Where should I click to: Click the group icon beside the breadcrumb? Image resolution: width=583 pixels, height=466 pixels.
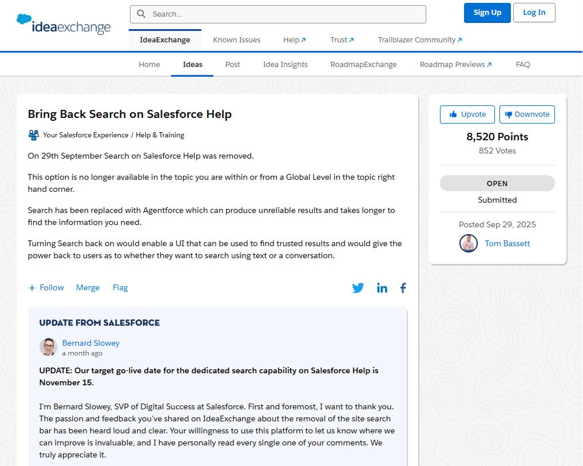click(33, 135)
